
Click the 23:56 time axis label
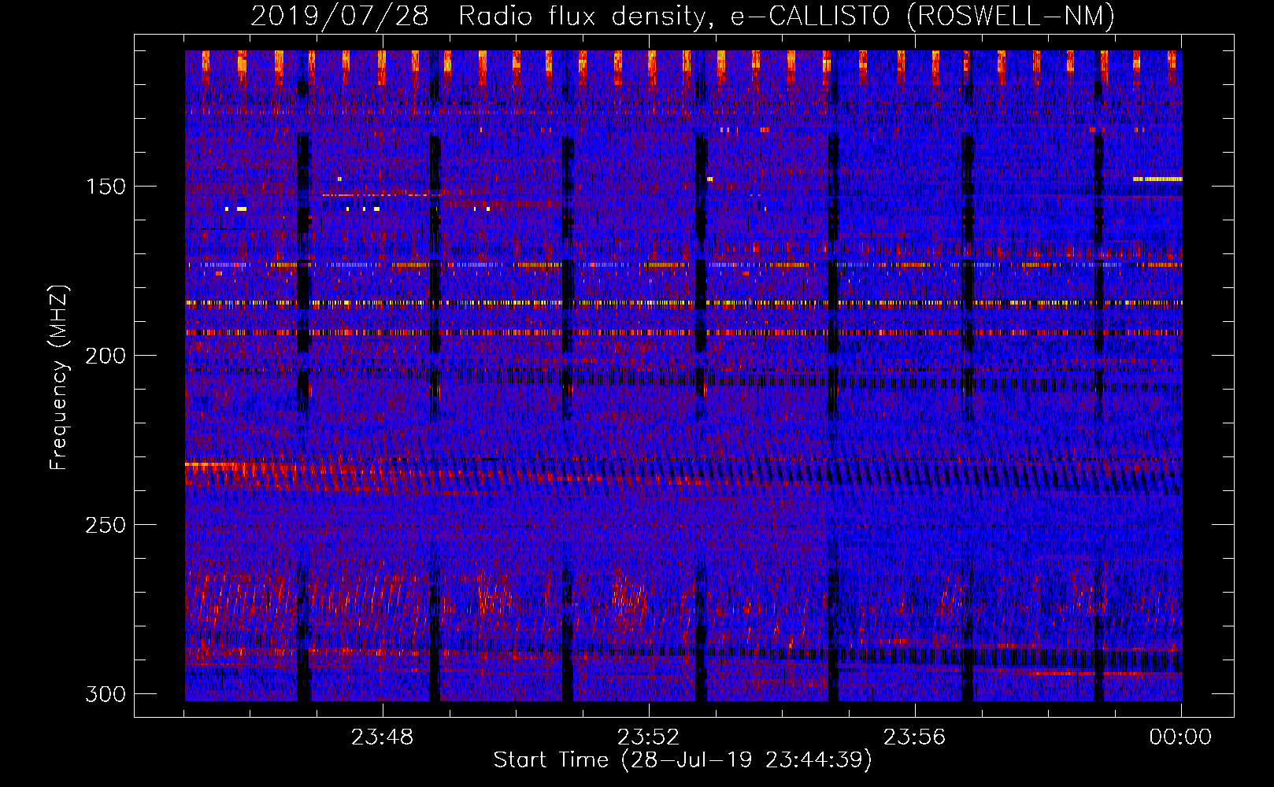(x=914, y=737)
